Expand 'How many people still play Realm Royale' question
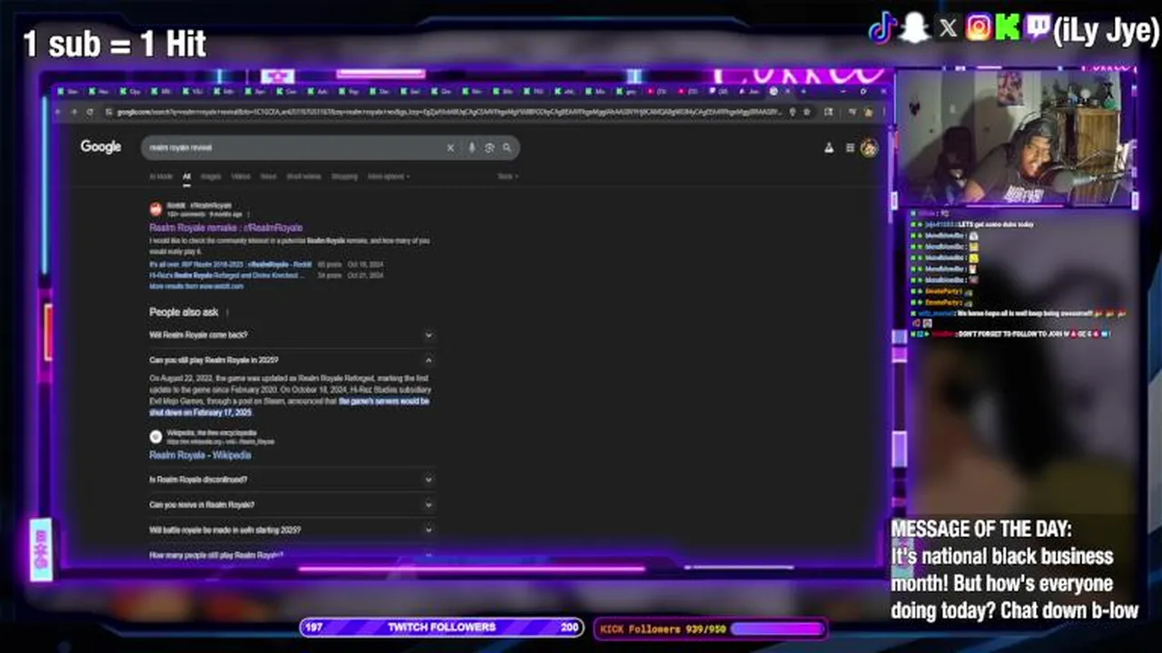Image resolution: width=1162 pixels, height=653 pixels. 291,554
